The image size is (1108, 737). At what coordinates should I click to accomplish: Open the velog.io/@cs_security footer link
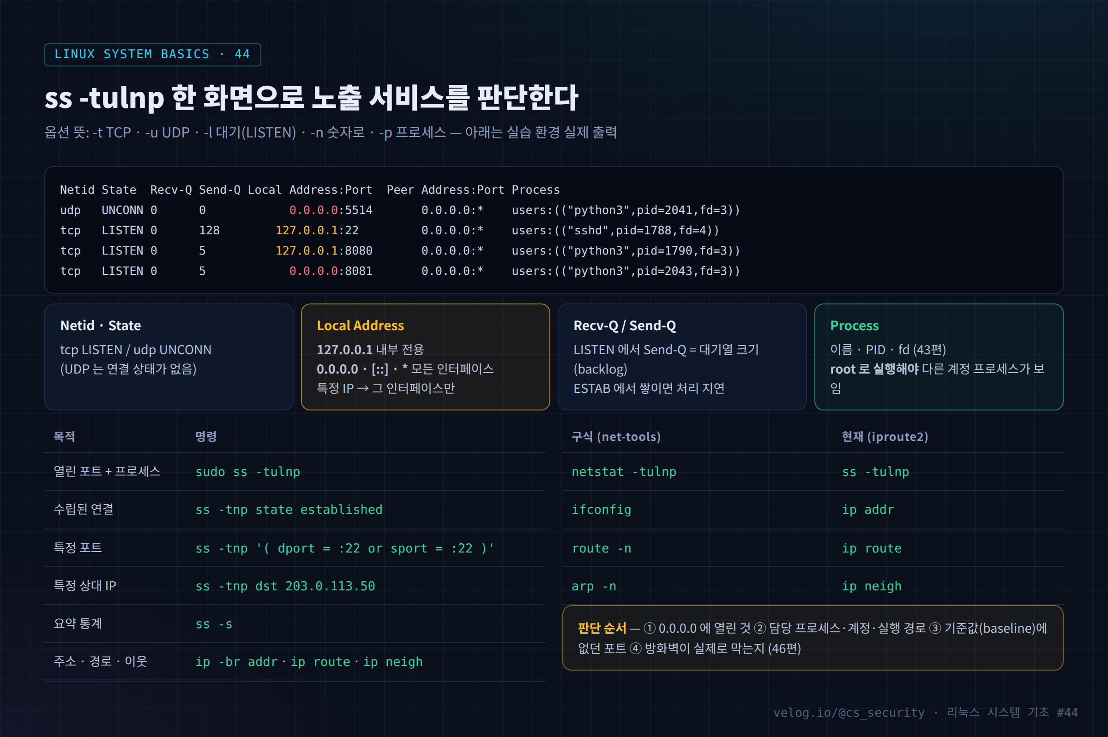(849, 713)
